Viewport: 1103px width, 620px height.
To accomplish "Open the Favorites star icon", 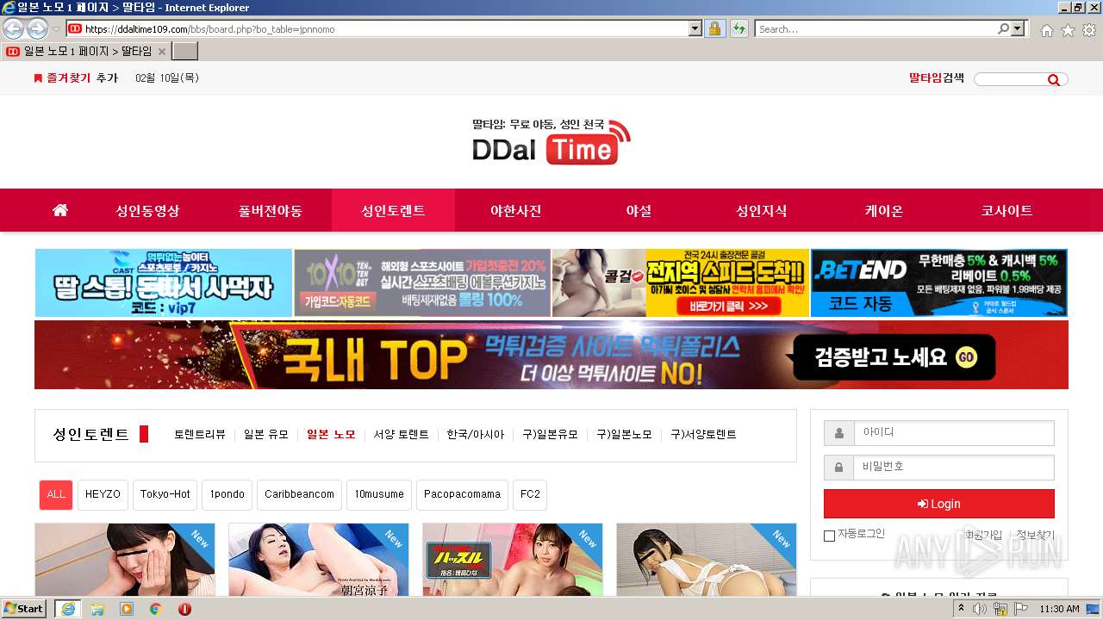I will click(1068, 30).
